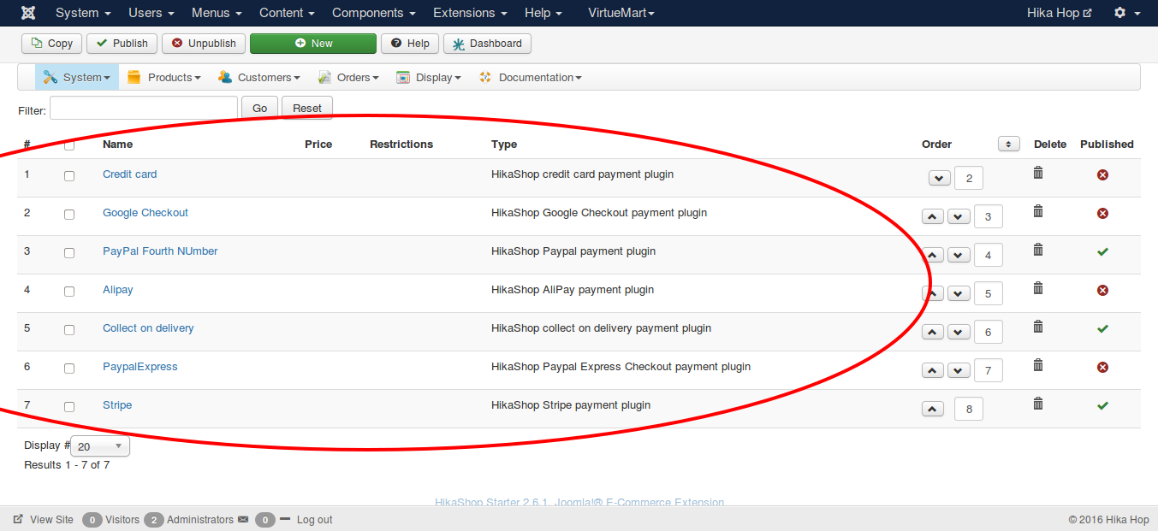Move PaypalExpress up in order
This screenshot has width=1158, height=531.
933,370
